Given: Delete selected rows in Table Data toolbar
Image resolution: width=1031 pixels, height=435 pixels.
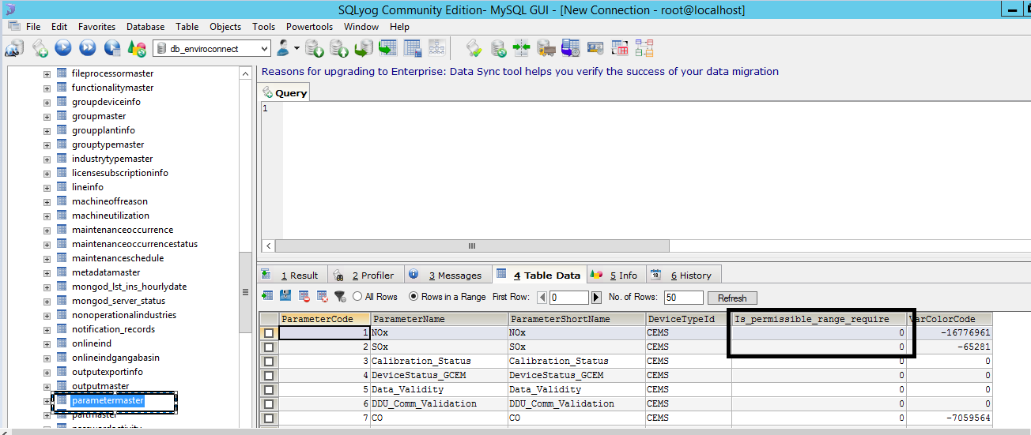Looking at the screenshot, I should (303, 297).
